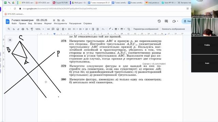The image size is (218, 122).
Task: Open the border dash style dropdown
Action: 123,29
